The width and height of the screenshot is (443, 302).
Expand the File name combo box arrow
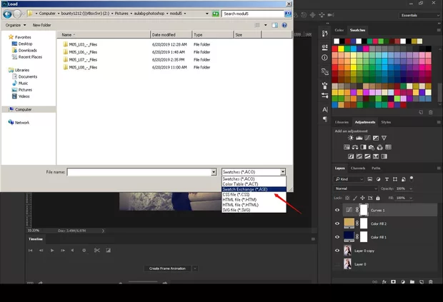(214, 172)
